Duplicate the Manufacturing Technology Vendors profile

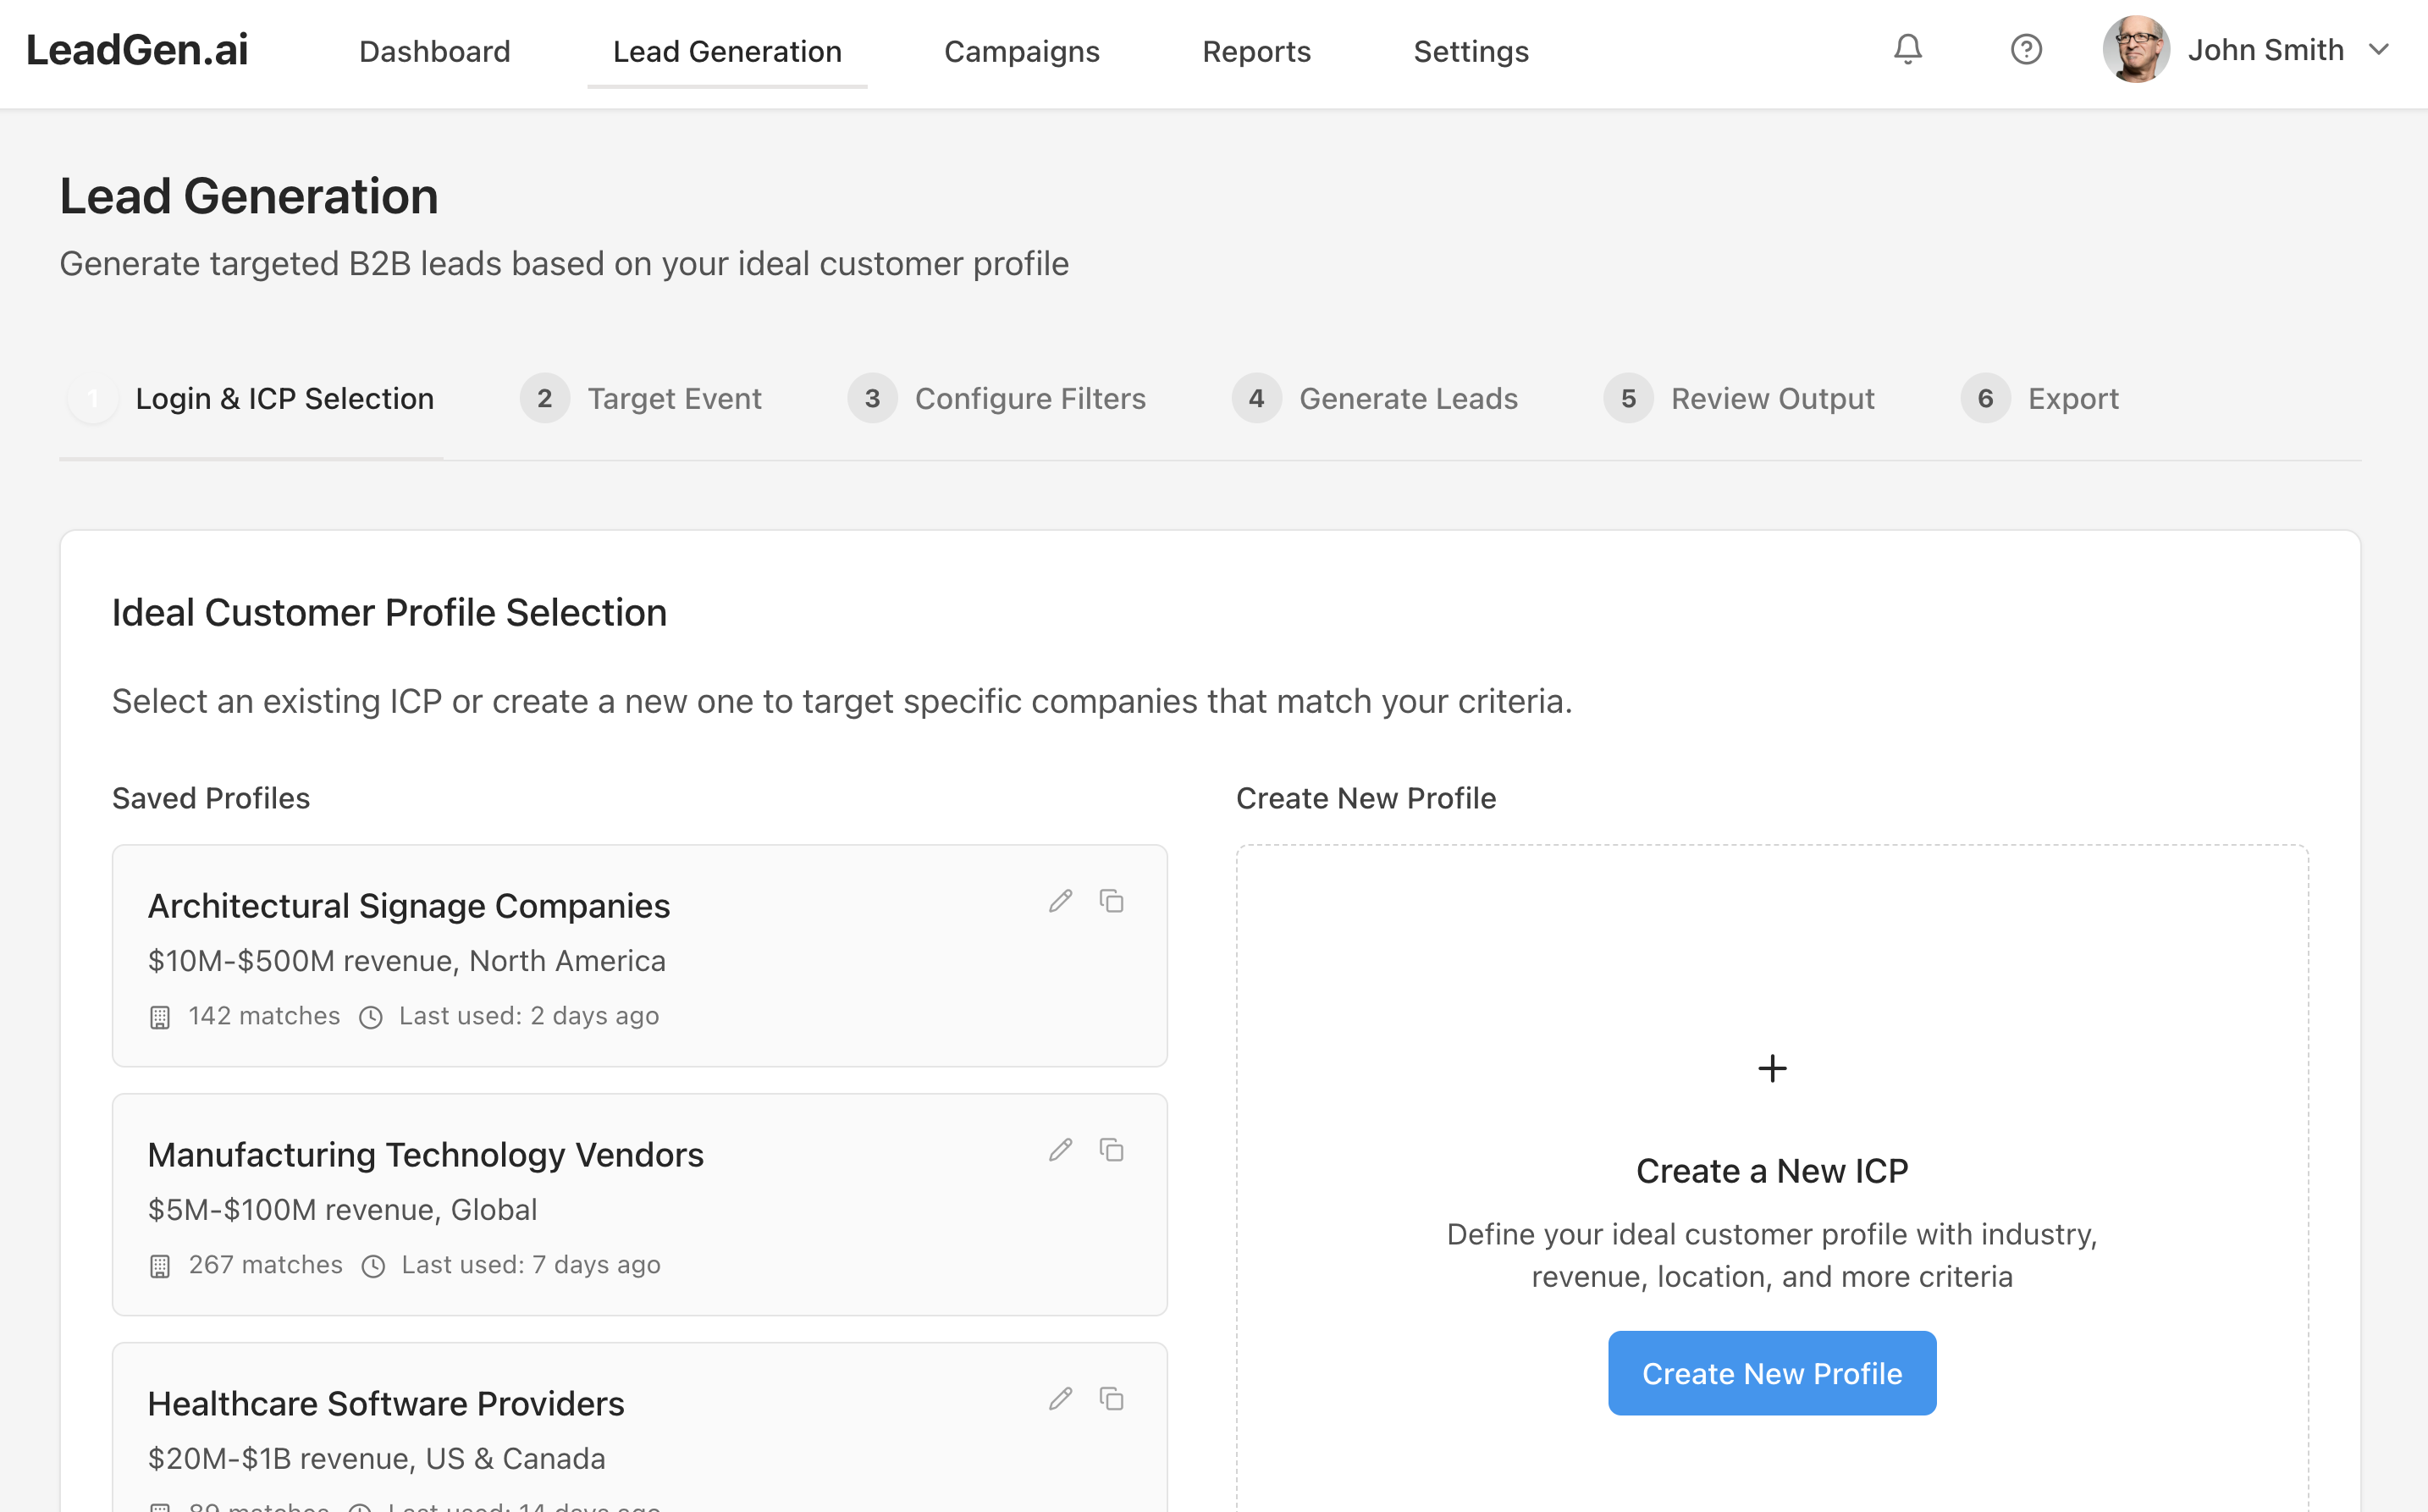tap(1111, 1150)
